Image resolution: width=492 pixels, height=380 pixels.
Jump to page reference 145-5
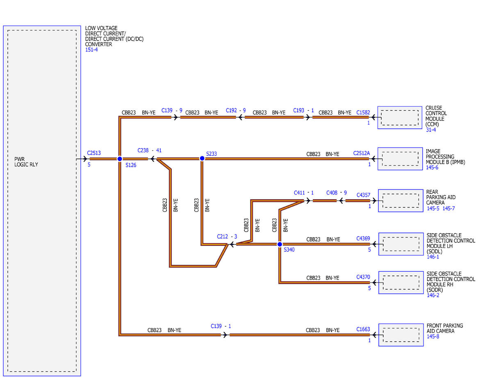433,208
